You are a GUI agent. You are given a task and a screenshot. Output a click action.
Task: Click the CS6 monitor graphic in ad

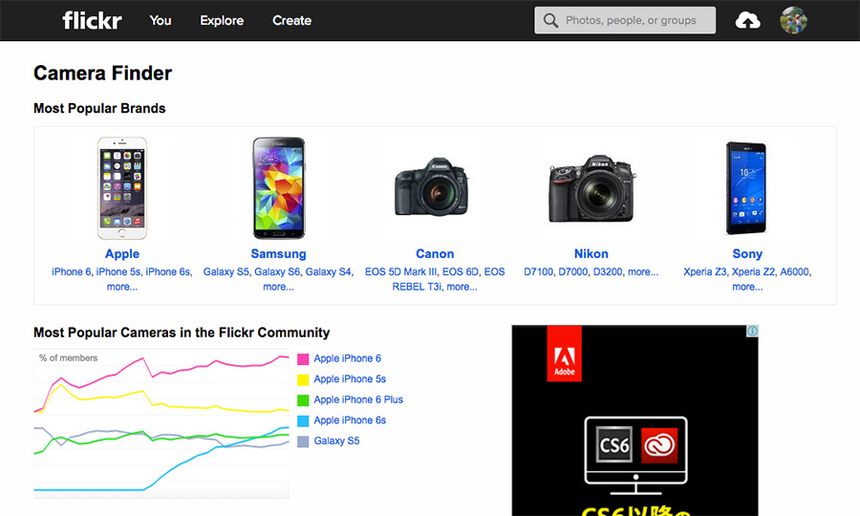pyautogui.click(x=635, y=456)
